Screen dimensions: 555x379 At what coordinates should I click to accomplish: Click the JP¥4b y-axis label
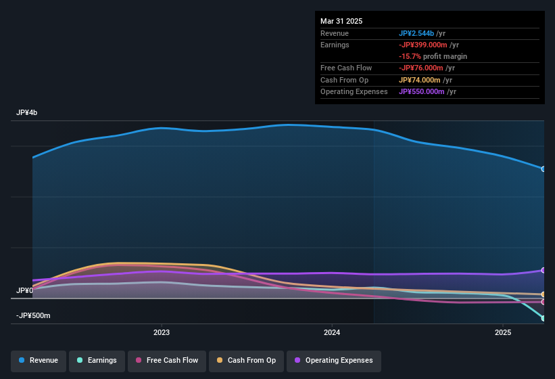[26, 112]
